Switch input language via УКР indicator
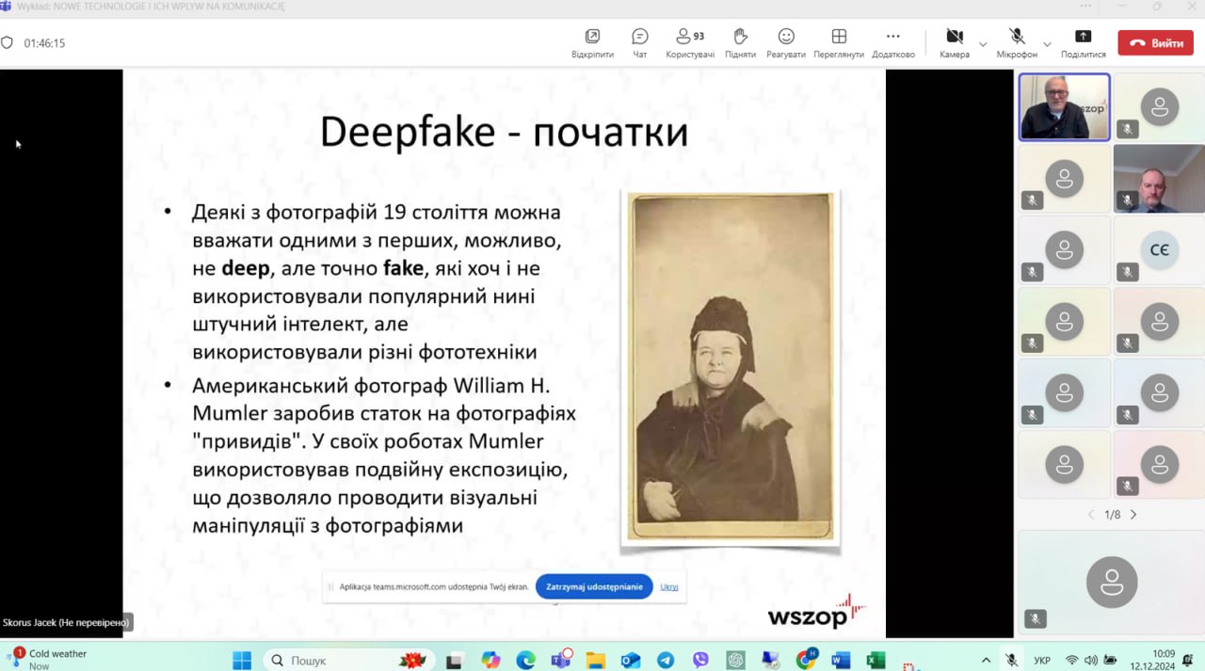The height and width of the screenshot is (671, 1205). pyautogui.click(x=1042, y=660)
